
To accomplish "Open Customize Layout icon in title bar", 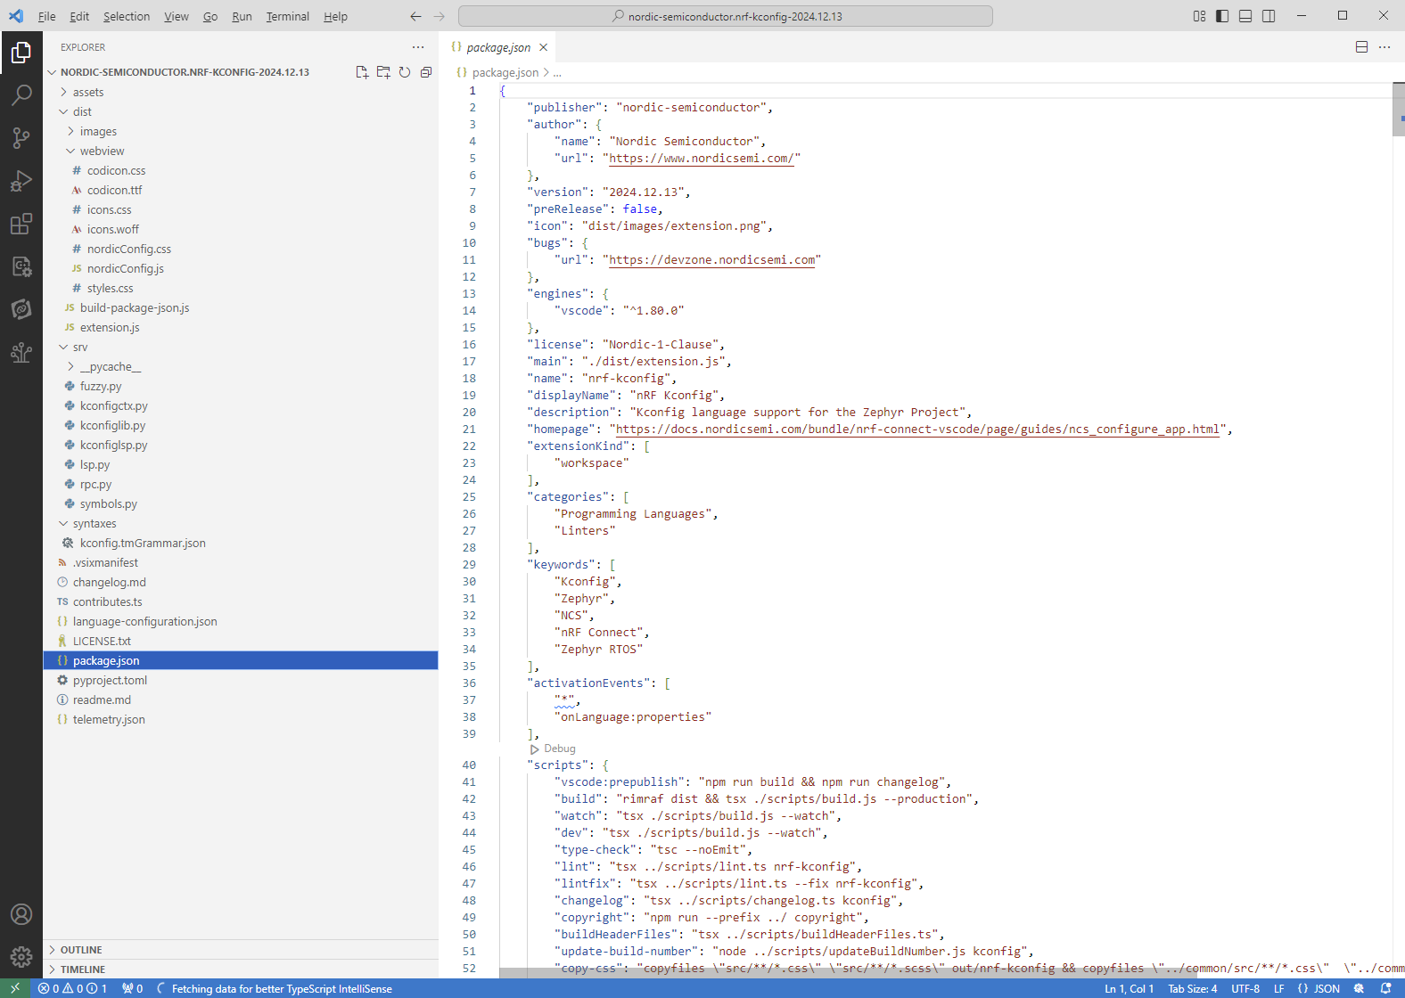I will pyautogui.click(x=1199, y=16).
